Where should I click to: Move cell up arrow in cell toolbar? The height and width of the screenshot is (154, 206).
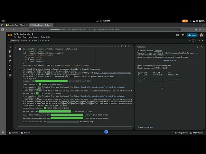115,46
